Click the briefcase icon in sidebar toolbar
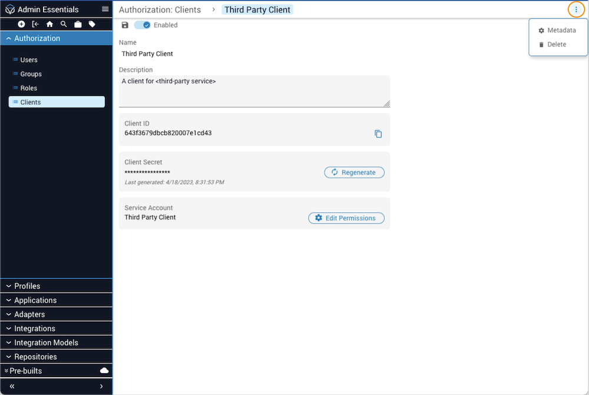The image size is (589, 395). 78,24
